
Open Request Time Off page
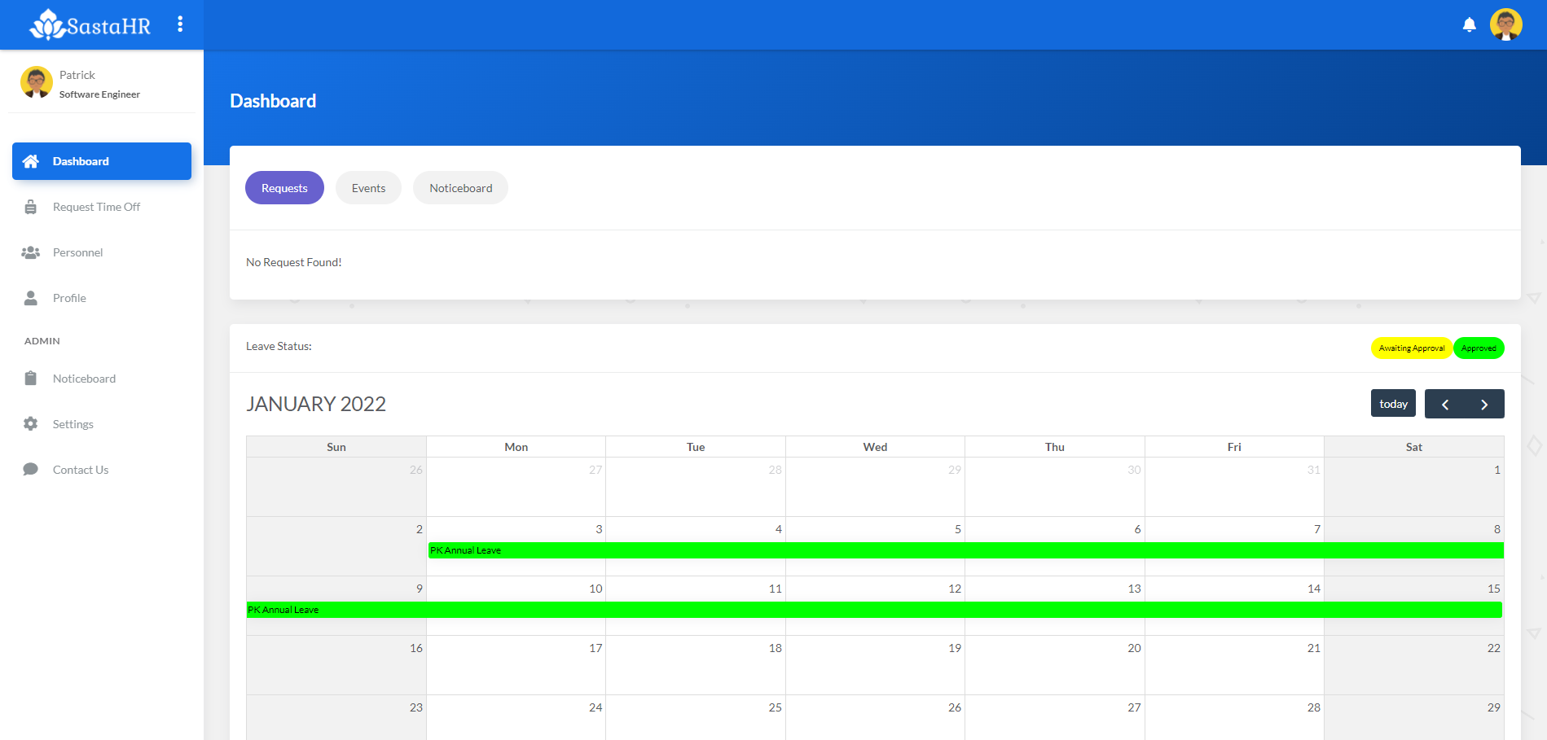click(x=102, y=207)
